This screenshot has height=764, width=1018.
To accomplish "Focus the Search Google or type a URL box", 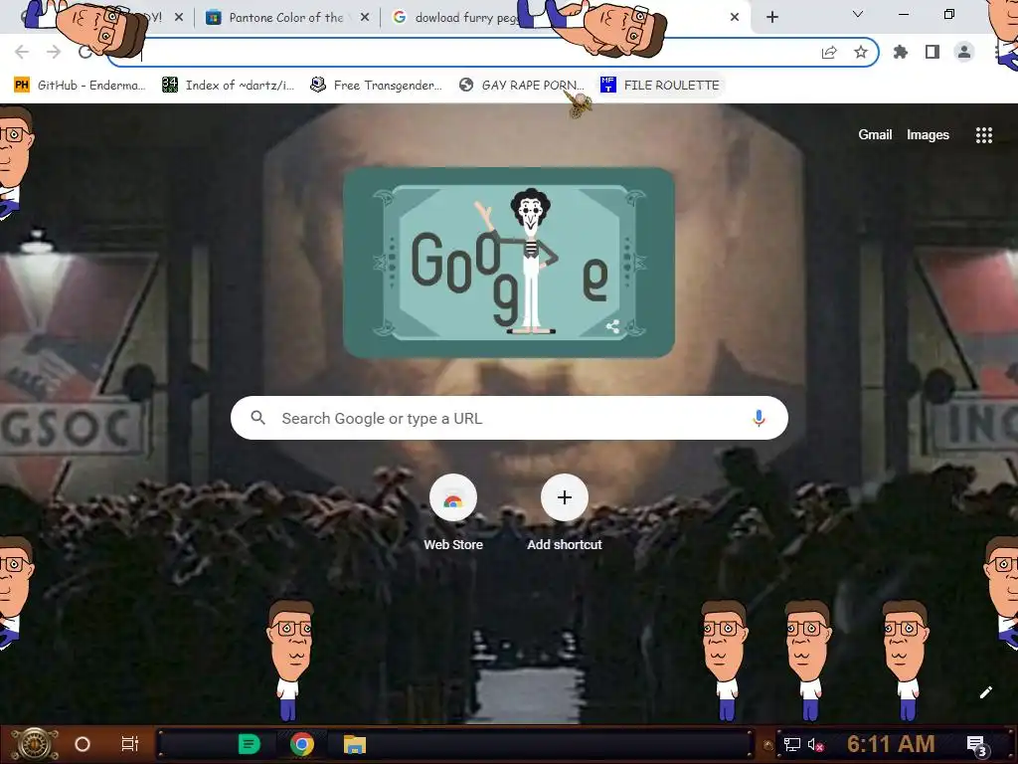I will pyautogui.click(x=510, y=418).
